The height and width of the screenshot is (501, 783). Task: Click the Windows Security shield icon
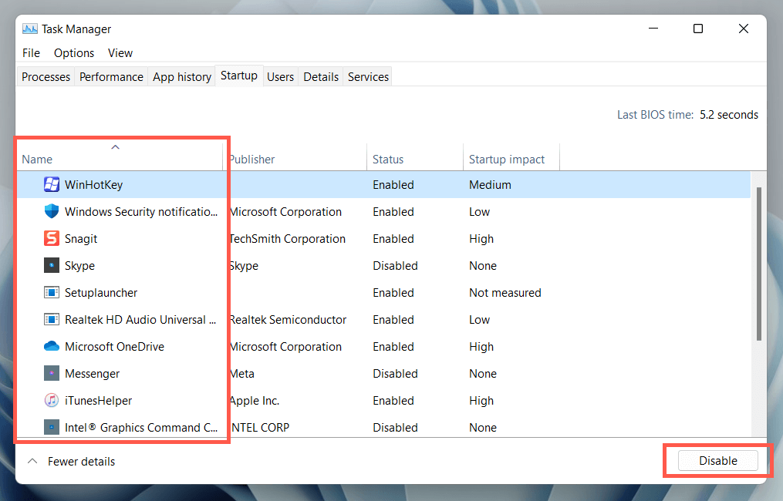pyautogui.click(x=52, y=212)
